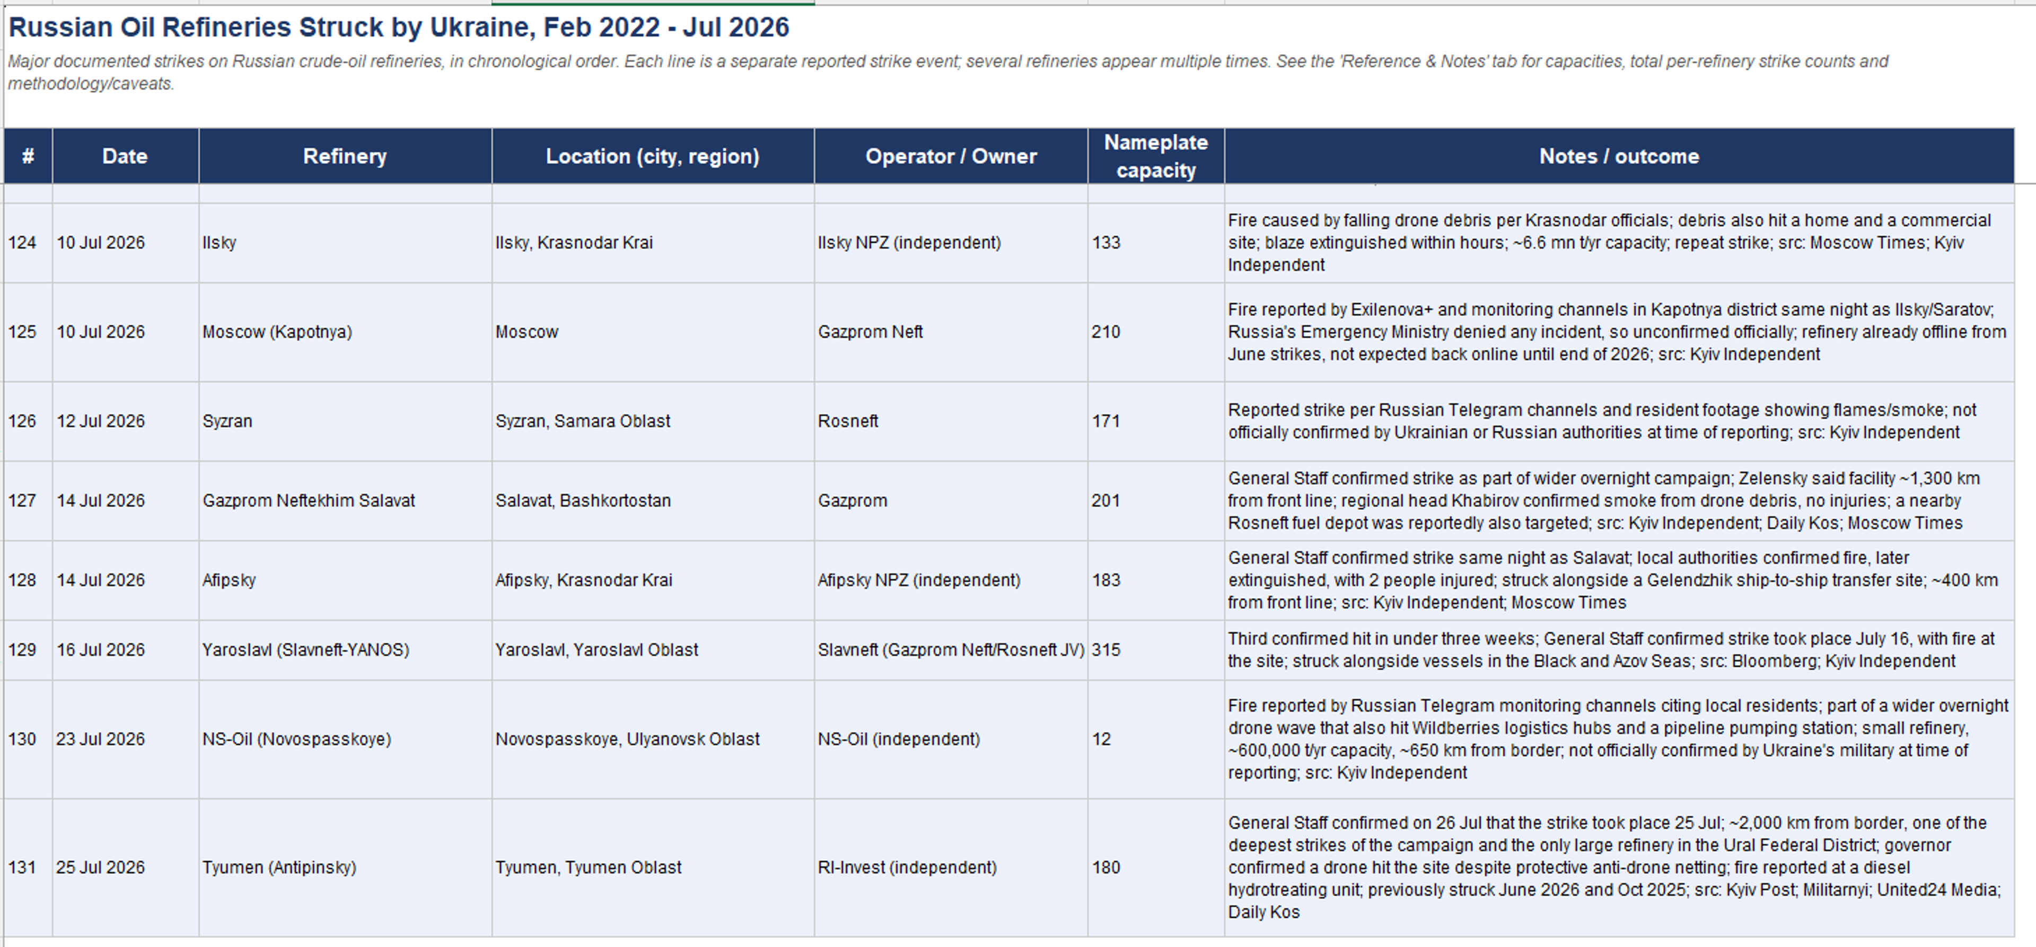The width and height of the screenshot is (2036, 947).
Task: Select the date cell for Ilsky strike
Action: click(126, 243)
